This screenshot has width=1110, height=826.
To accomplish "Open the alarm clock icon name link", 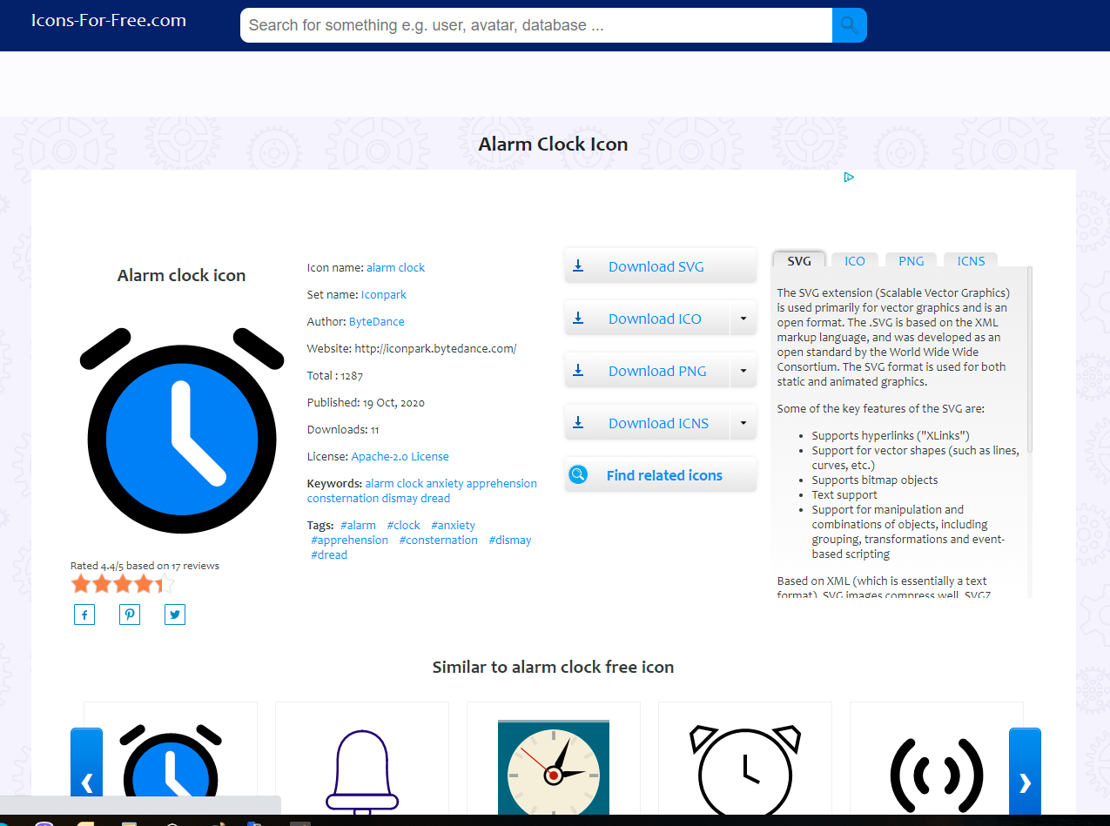I will pos(396,267).
